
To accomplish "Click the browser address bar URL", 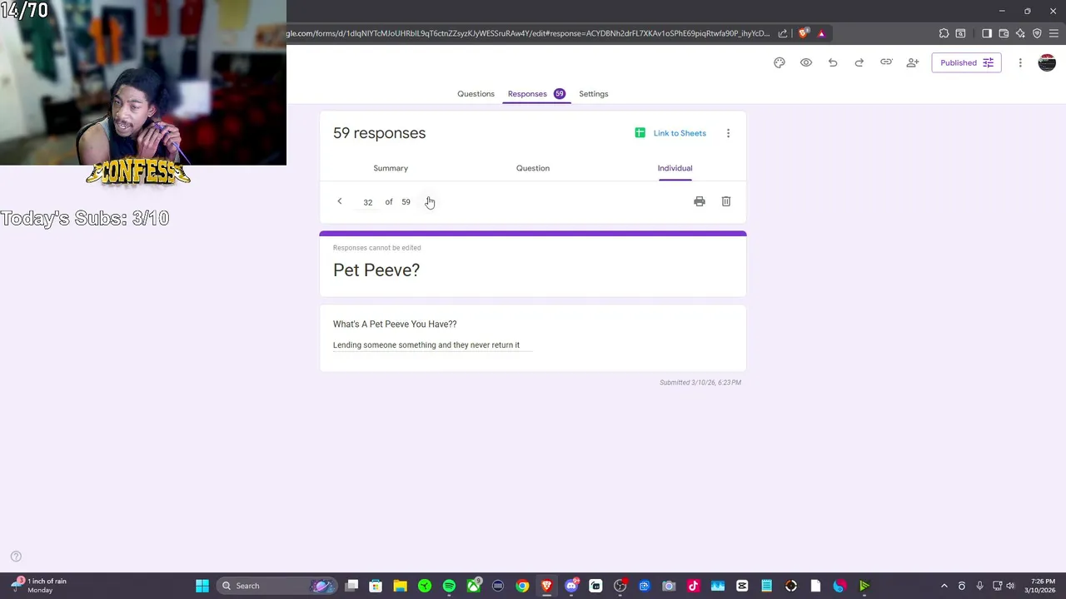I will click(x=529, y=33).
